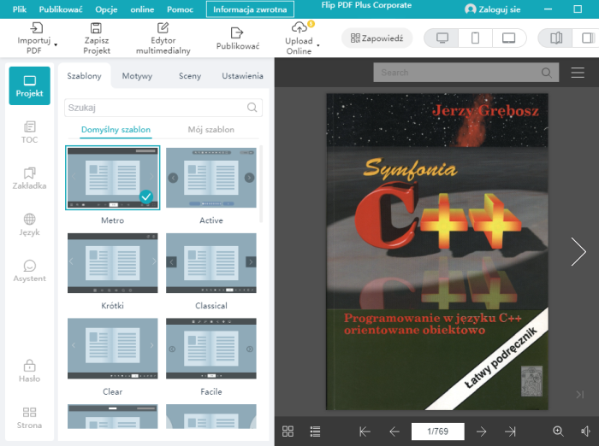Choose the Krótki template thumbnail
This screenshot has width=599, height=446.
(x=113, y=263)
